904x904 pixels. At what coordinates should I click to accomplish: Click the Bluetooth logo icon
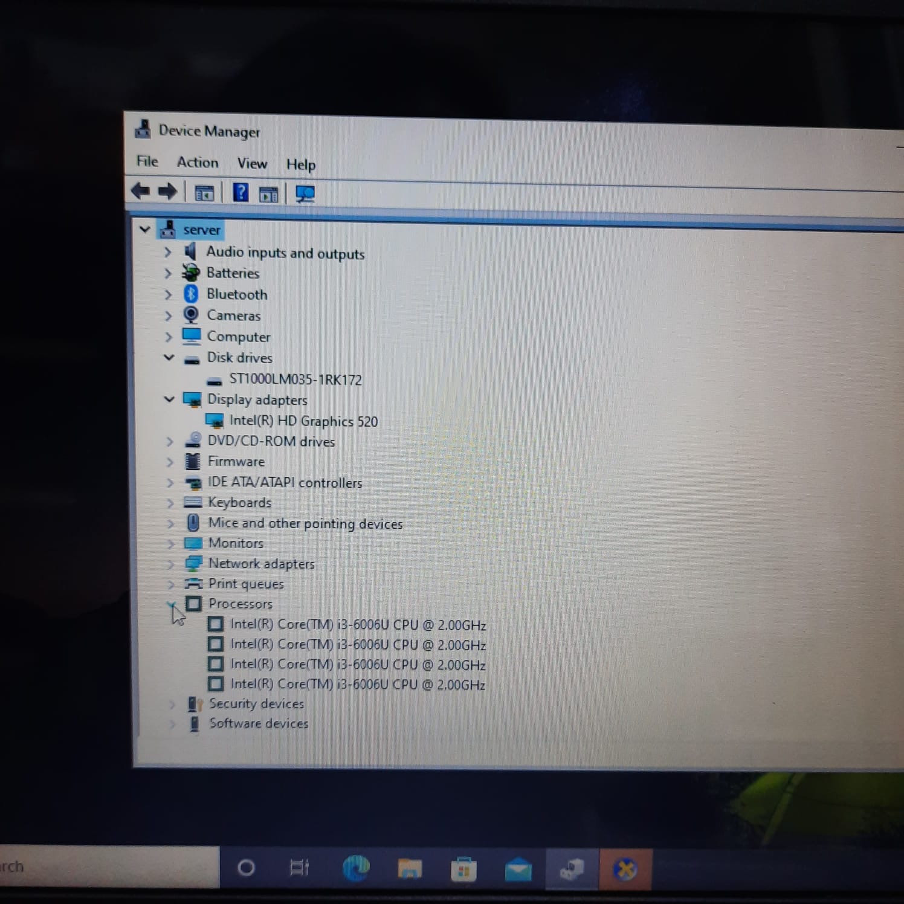click(191, 294)
